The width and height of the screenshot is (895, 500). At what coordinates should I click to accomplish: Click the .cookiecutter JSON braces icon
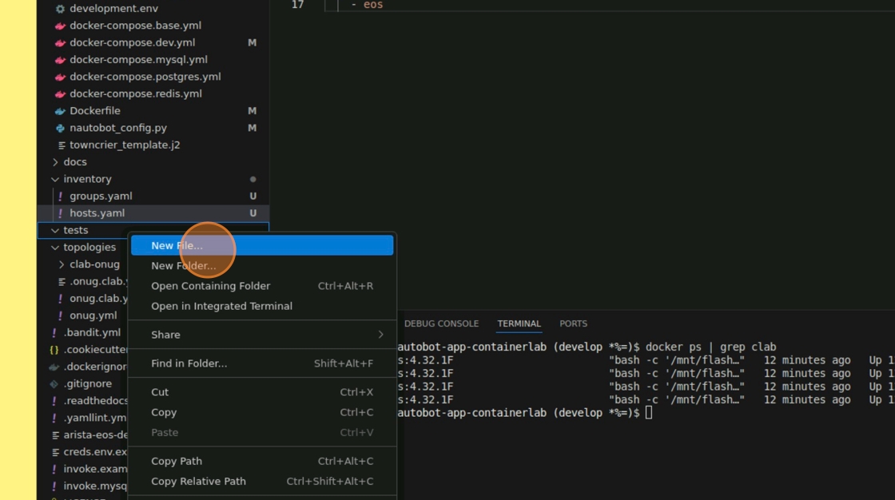pos(54,350)
